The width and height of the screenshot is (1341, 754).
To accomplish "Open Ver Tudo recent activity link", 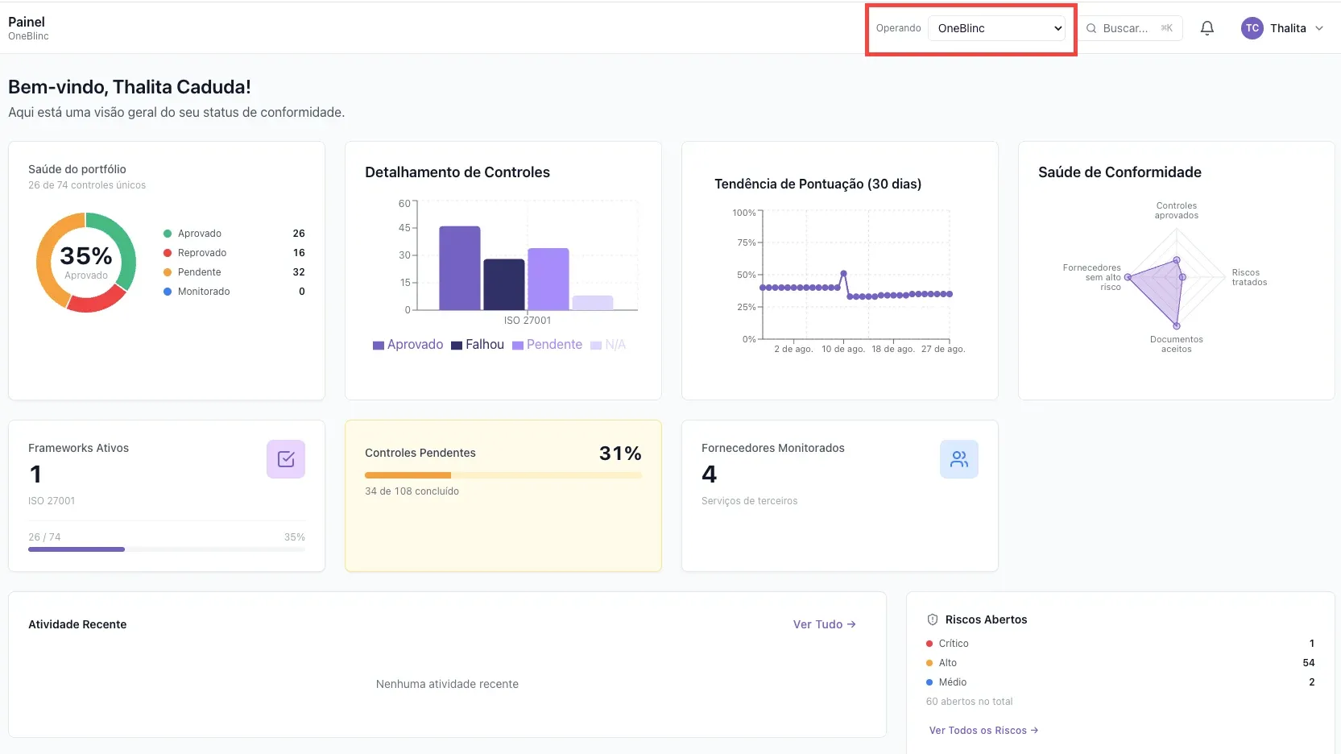I will coord(824,624).
